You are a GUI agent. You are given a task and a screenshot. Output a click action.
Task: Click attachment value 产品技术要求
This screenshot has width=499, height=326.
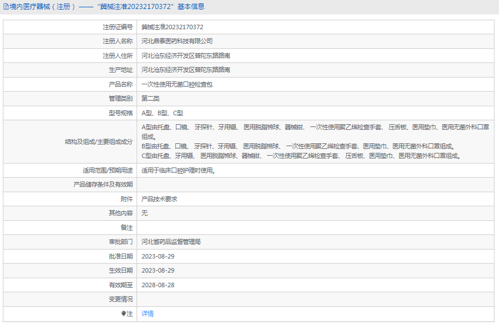click(x=159, y=199)
